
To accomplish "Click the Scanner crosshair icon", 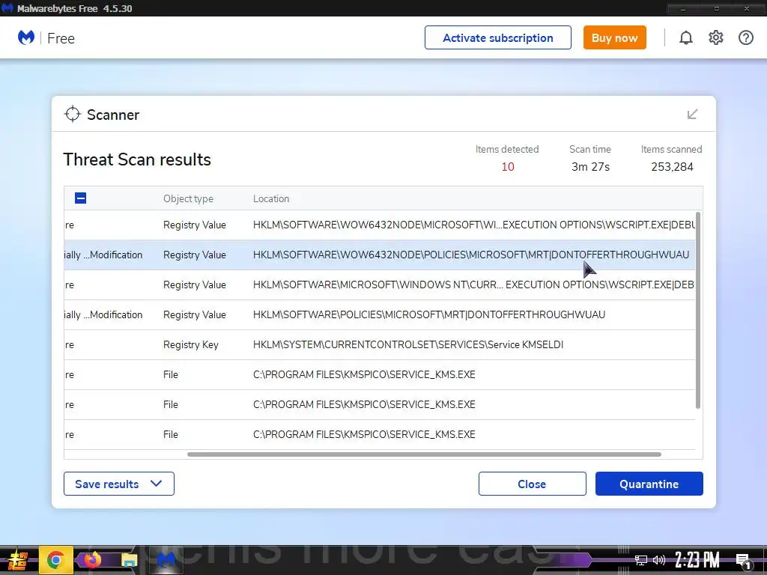I will pos(73,114).
